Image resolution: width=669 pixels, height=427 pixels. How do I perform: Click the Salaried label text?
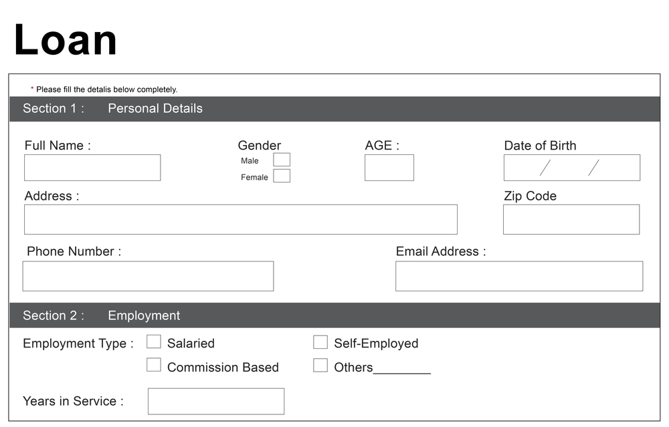191,343
